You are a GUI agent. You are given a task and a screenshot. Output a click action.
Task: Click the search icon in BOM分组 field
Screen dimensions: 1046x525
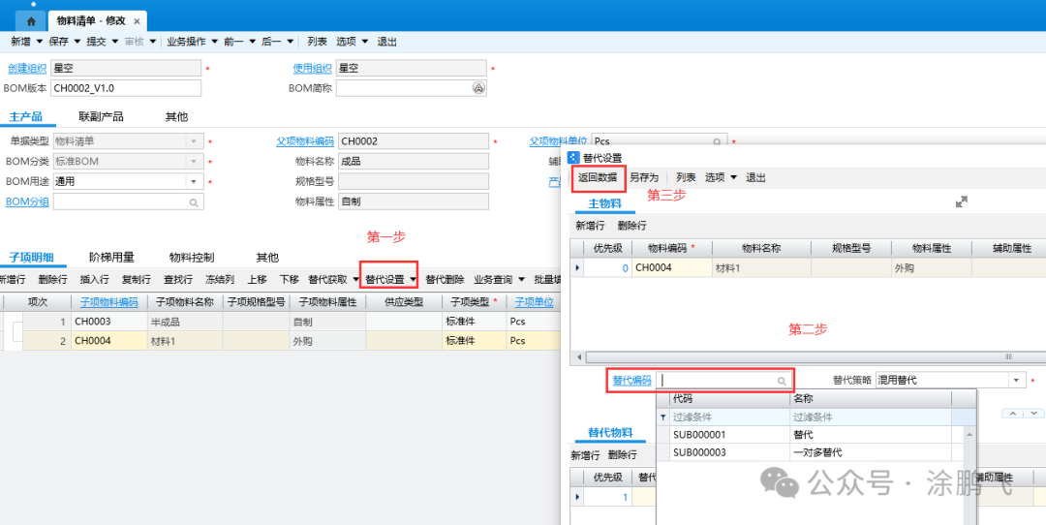[194, 202]
